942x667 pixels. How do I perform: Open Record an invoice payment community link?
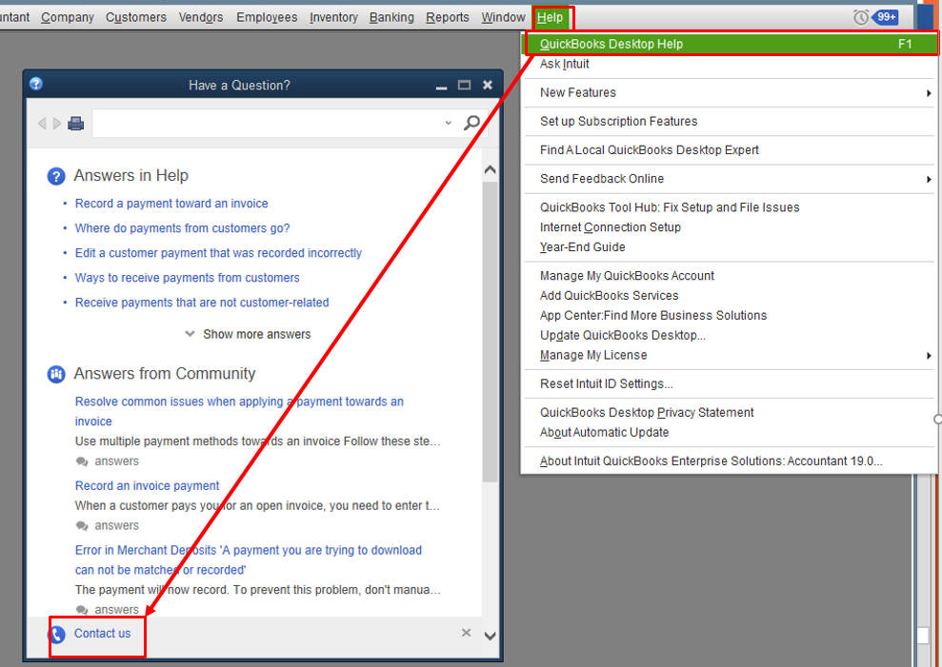[148, 485]
